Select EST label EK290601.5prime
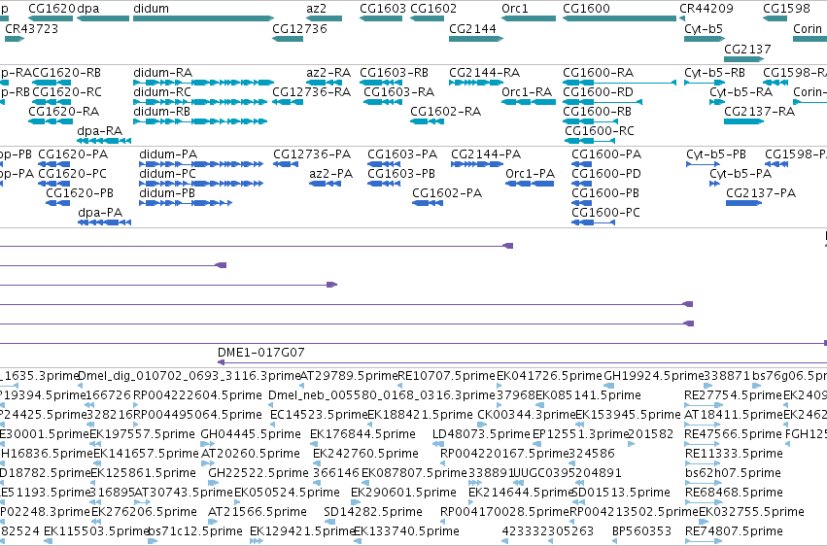Image resolution: width=827 pixels, height=546 pixels. point(403,493)
